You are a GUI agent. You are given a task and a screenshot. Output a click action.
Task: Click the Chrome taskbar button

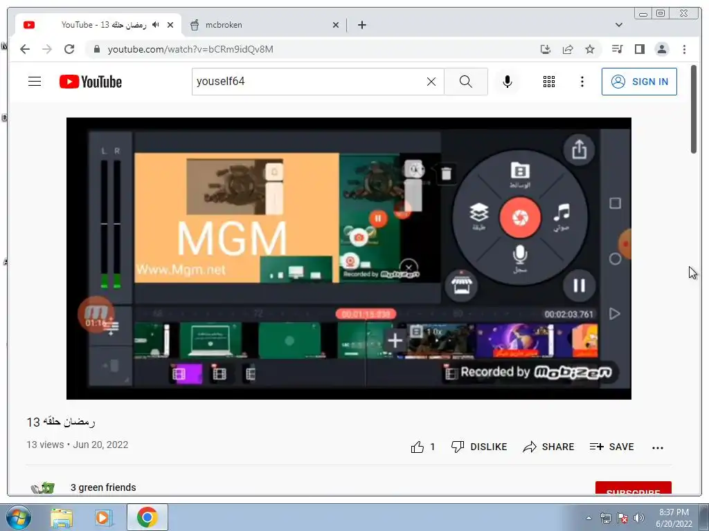point(147,517)
